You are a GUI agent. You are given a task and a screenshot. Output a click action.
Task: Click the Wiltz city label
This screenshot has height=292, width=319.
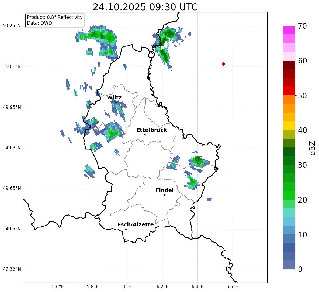click(114, 98)
